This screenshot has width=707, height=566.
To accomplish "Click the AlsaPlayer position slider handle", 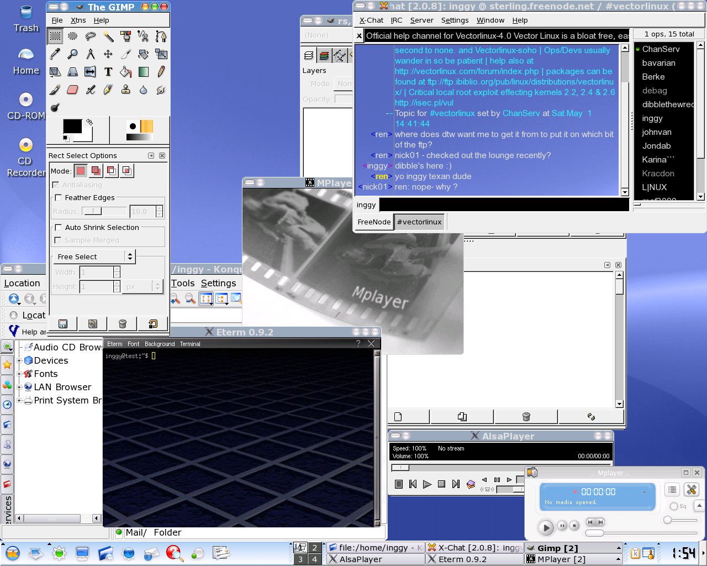I will pyautogui.click(x=400, y=468).
